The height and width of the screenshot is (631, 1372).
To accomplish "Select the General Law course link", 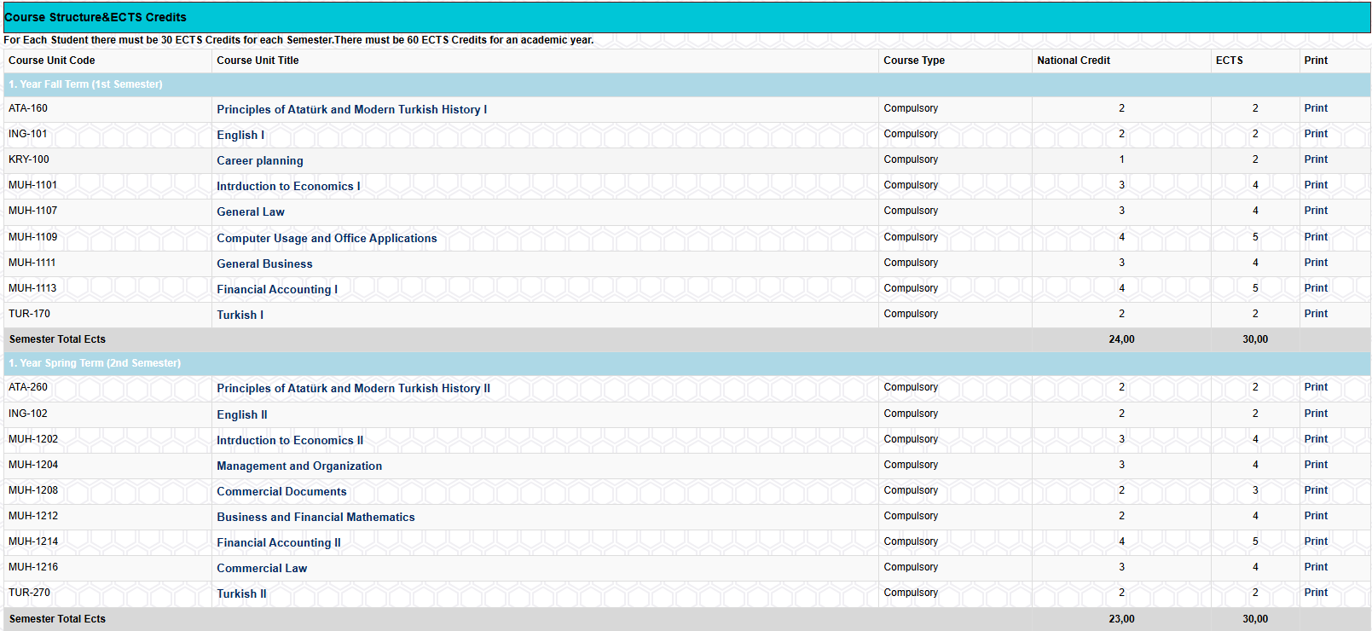I will pos(250,212).
